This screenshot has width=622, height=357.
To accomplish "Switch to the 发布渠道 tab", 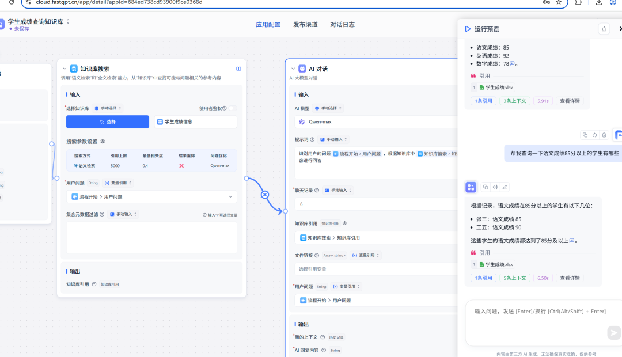I will (305, 25).
